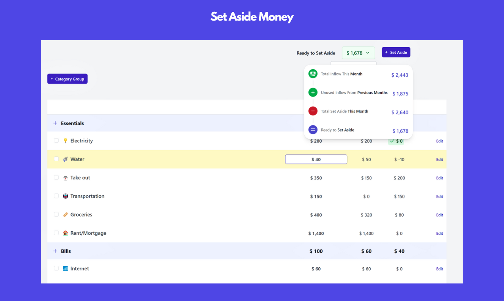Expand the Bills category group
The image size is (504, 301).
point(55,251)
